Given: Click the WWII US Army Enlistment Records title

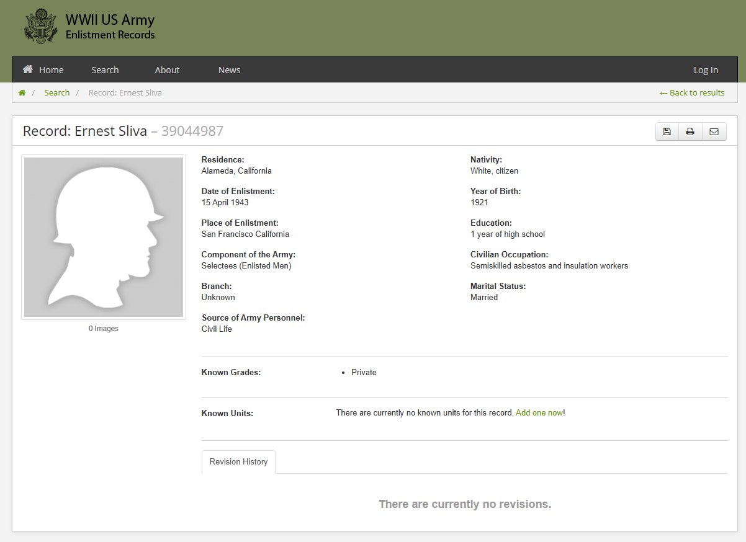Looking at the screenshot, I should 110,27.
